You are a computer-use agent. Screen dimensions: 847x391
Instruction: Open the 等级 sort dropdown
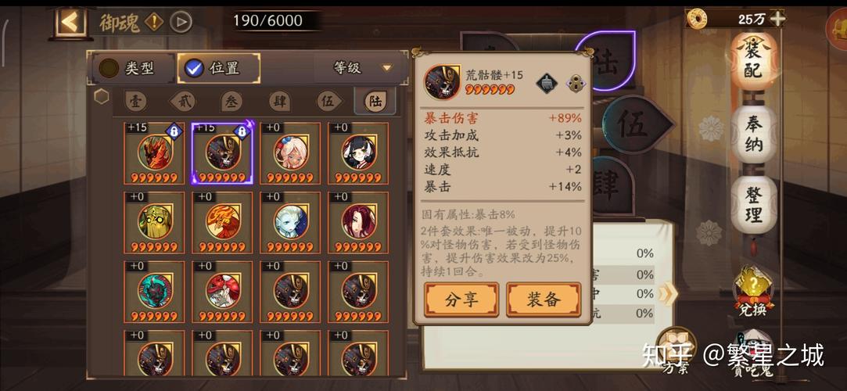[361, 68]
